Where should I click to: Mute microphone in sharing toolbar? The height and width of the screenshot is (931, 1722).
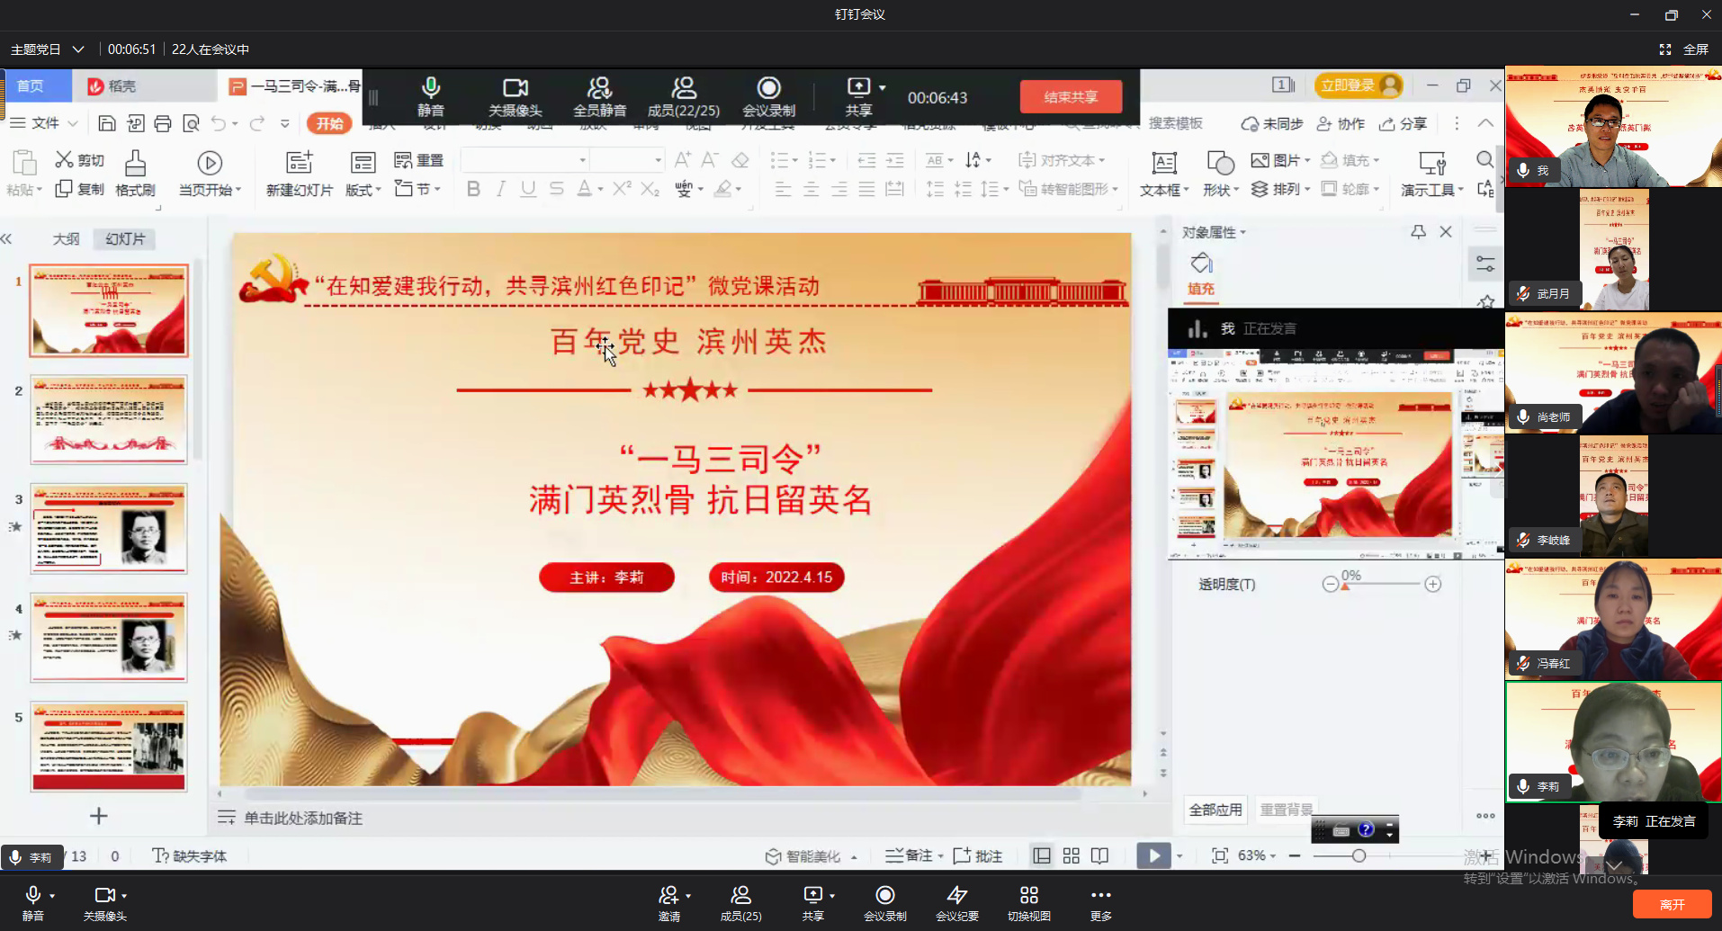pos(431,96)
